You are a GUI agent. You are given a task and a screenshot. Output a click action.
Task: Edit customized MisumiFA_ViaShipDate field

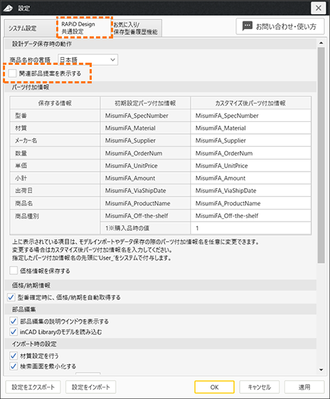[x=251, y=191]
